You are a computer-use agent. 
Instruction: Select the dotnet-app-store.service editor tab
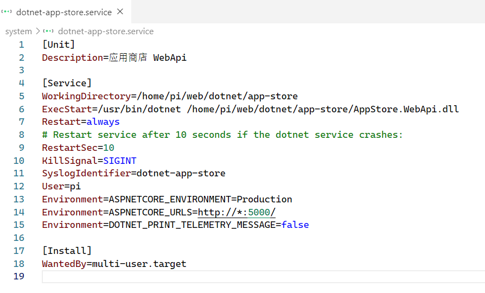[63, 12]
